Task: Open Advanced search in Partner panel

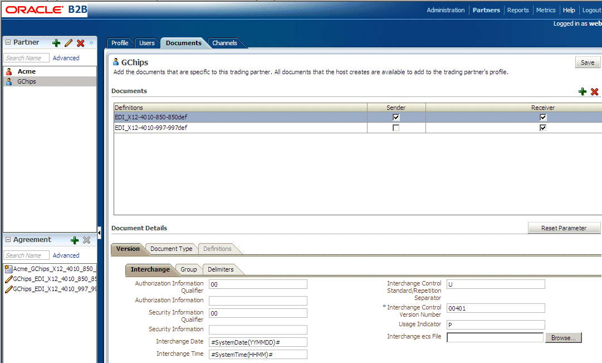Action: 66,58
